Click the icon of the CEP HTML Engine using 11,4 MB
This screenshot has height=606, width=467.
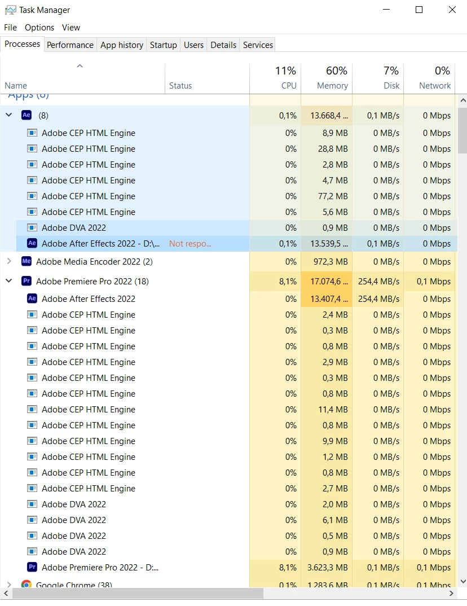point(32,409)
